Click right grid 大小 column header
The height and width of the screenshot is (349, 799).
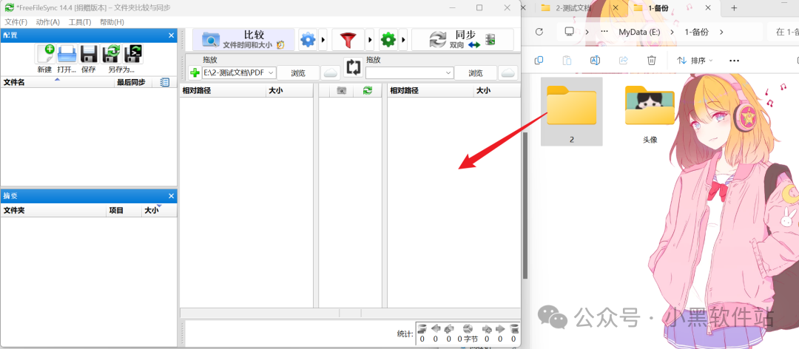click(497, 91)
